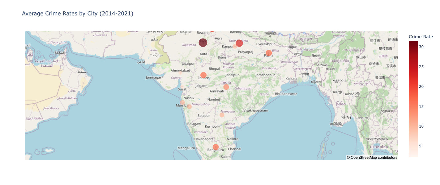Click the 'Visakhapatnam' map label
The image size is (440, 185).
(256, 110)
